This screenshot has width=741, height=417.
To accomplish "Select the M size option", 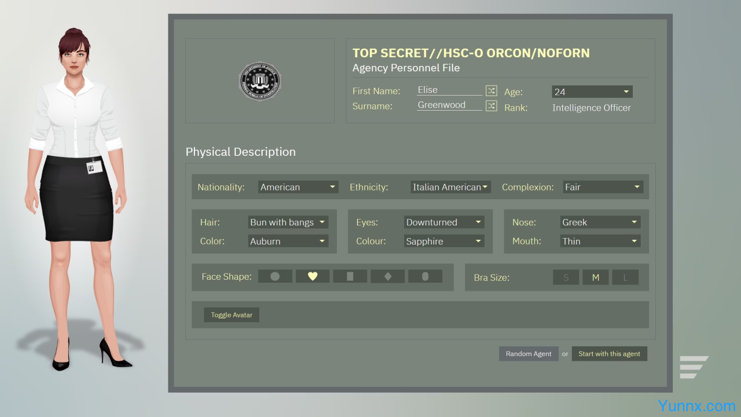I will click(595, 277).
